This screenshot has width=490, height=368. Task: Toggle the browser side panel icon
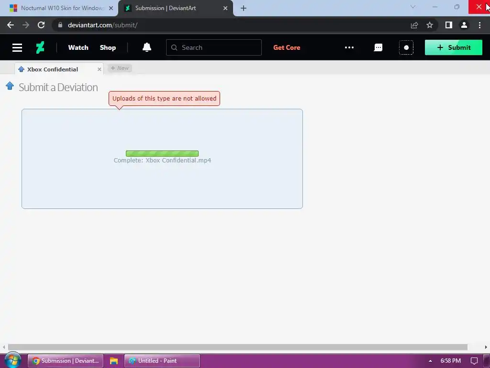(449, 25)
